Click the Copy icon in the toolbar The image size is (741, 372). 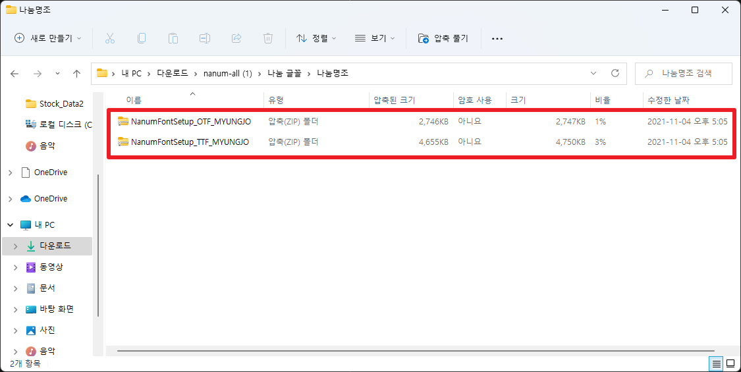(x=142, y=38)
